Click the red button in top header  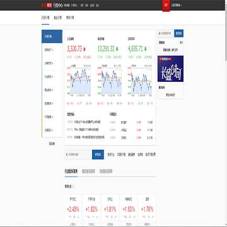pos(166,5)
